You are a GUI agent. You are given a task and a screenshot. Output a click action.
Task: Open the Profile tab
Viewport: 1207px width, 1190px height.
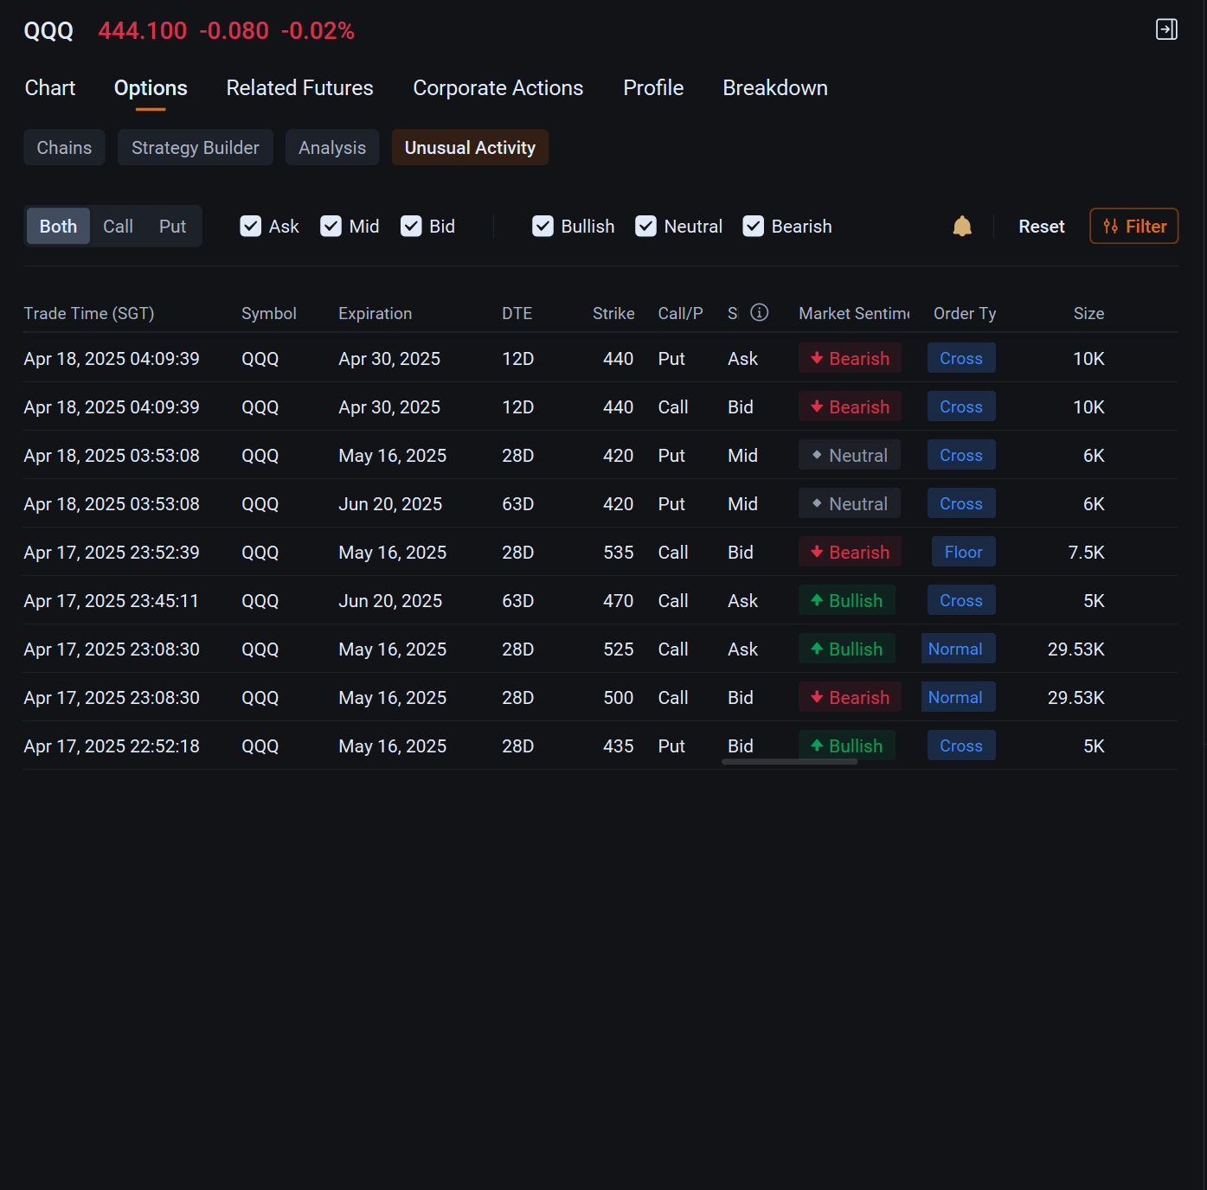(653, 88)
